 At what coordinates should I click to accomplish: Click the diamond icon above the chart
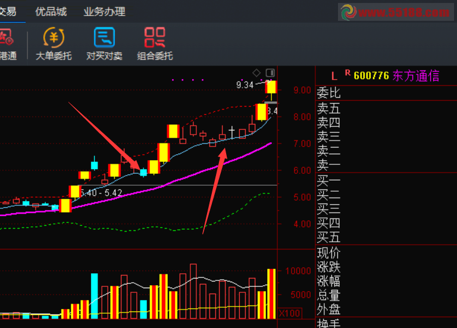click(256, 72)
